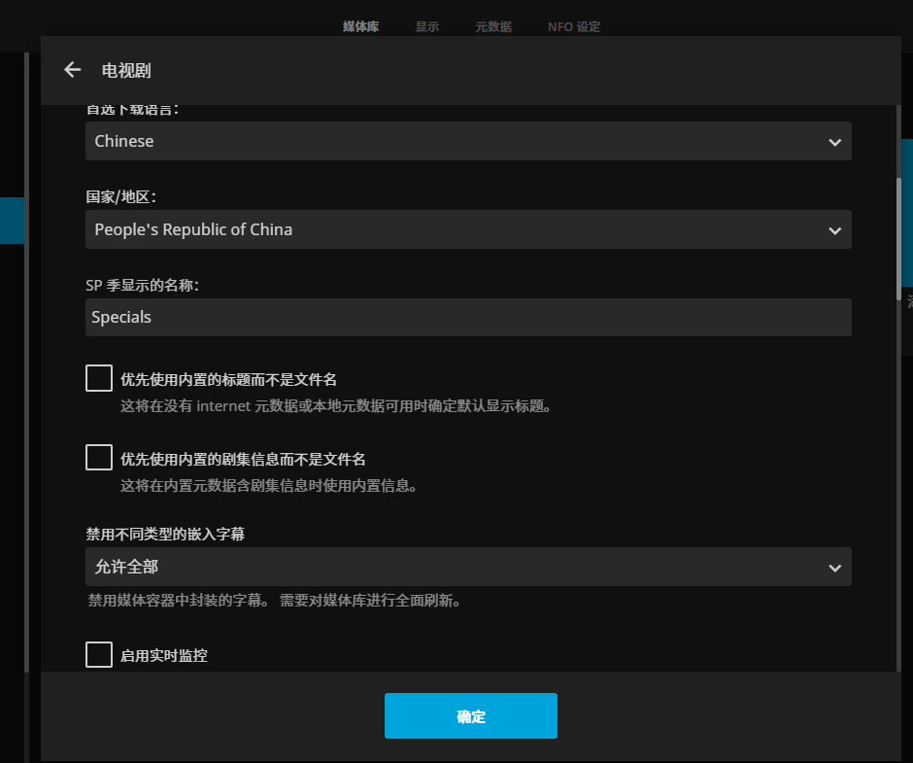
Task: Select the NFO 设定 tab
Action: pos(574,27)
